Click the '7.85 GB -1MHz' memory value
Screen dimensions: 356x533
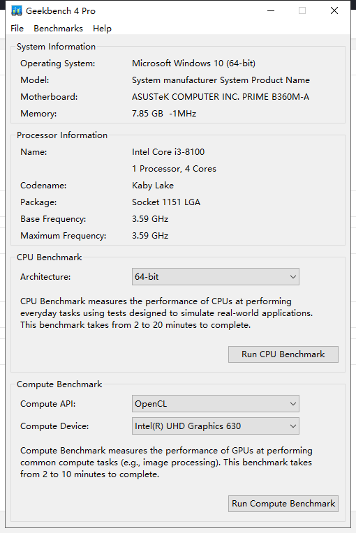[x=164, y=114]
